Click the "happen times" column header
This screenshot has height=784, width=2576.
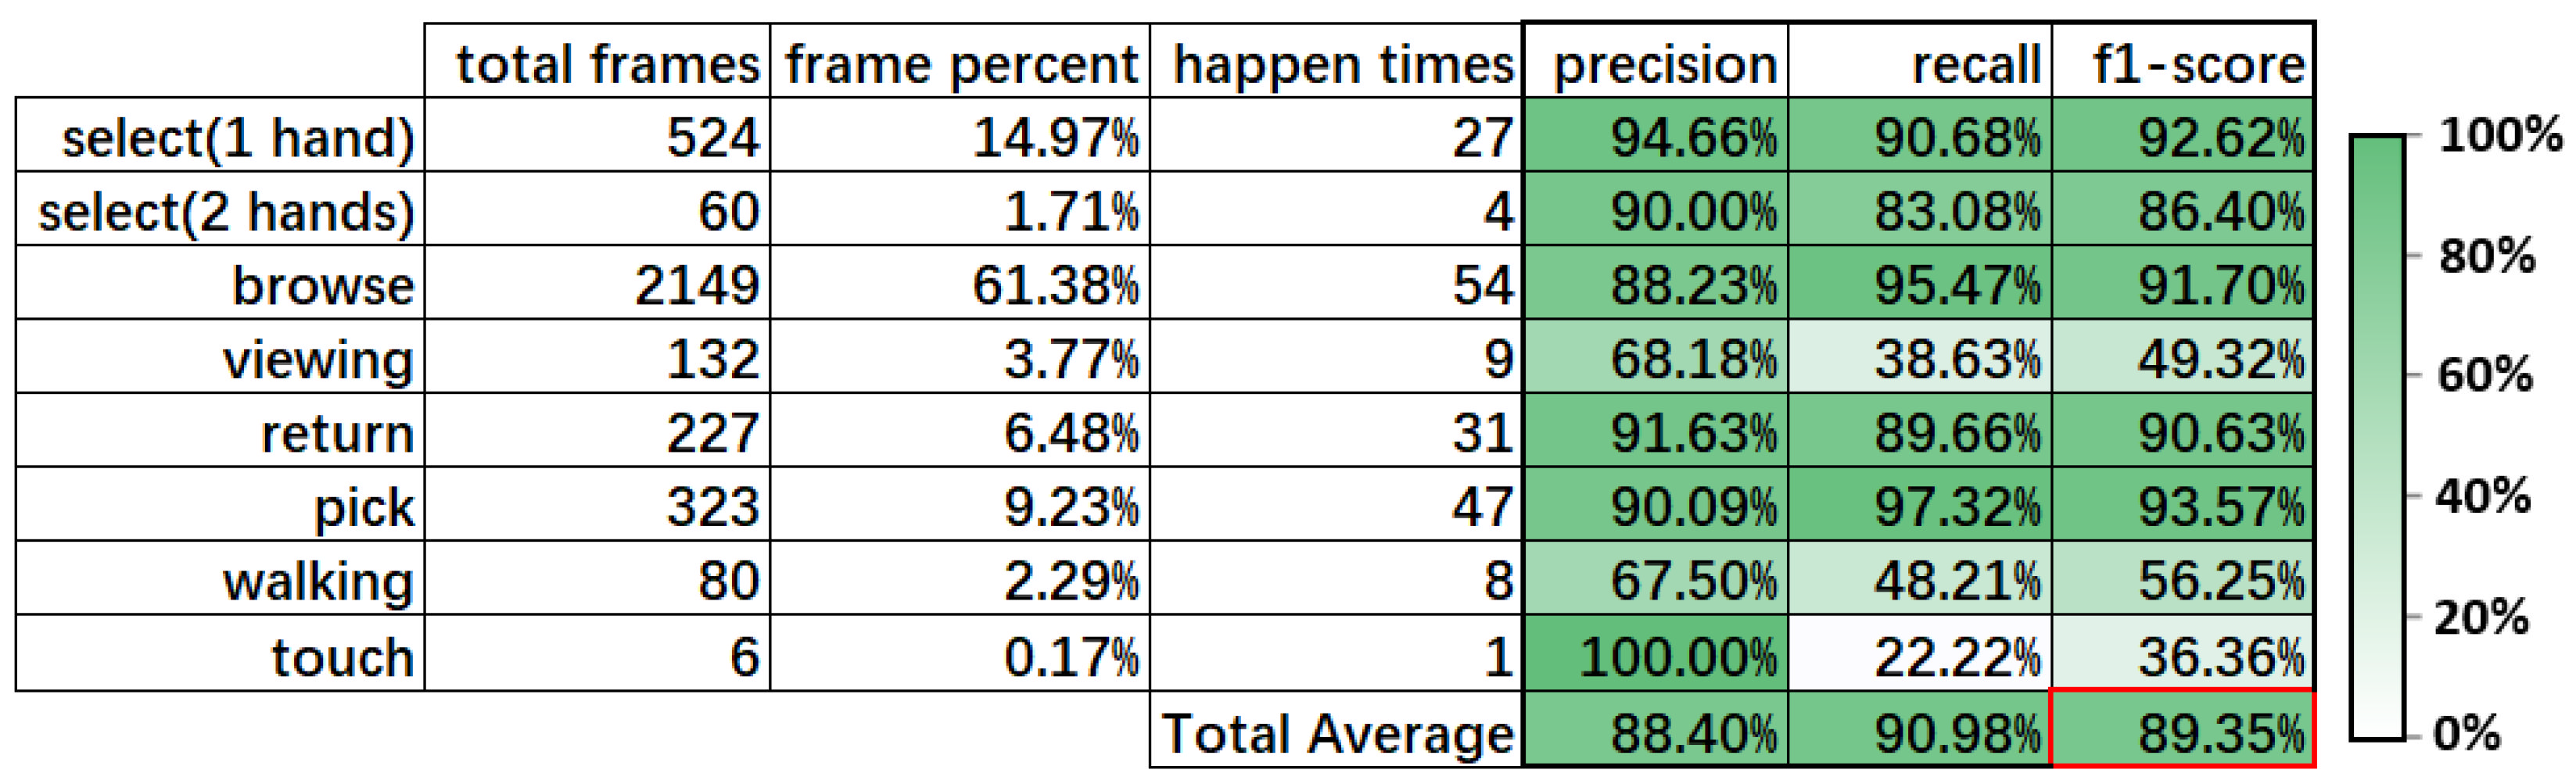pyautogui.click(x=1342, y=64)
